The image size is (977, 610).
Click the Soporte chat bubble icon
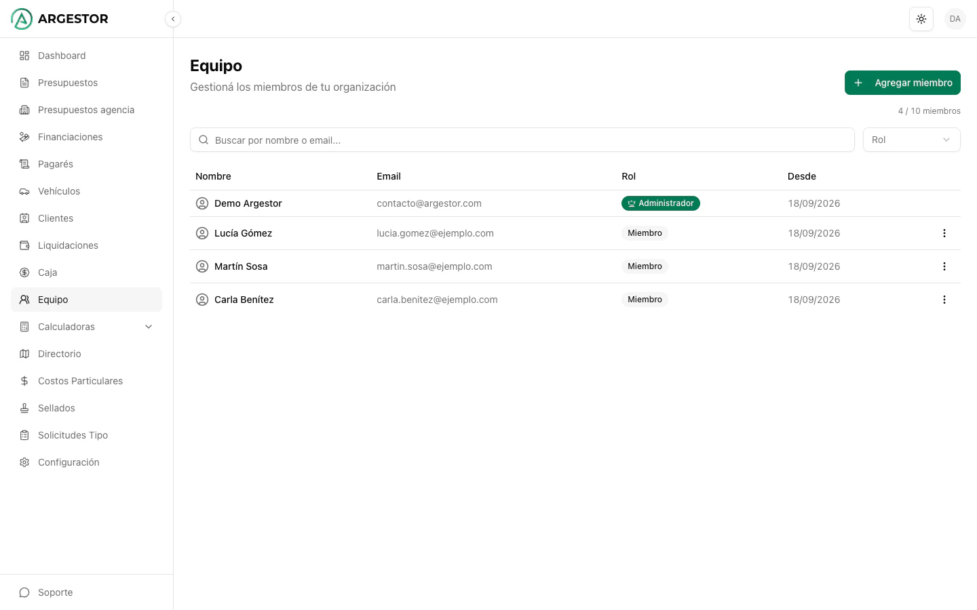click(24, 592)
